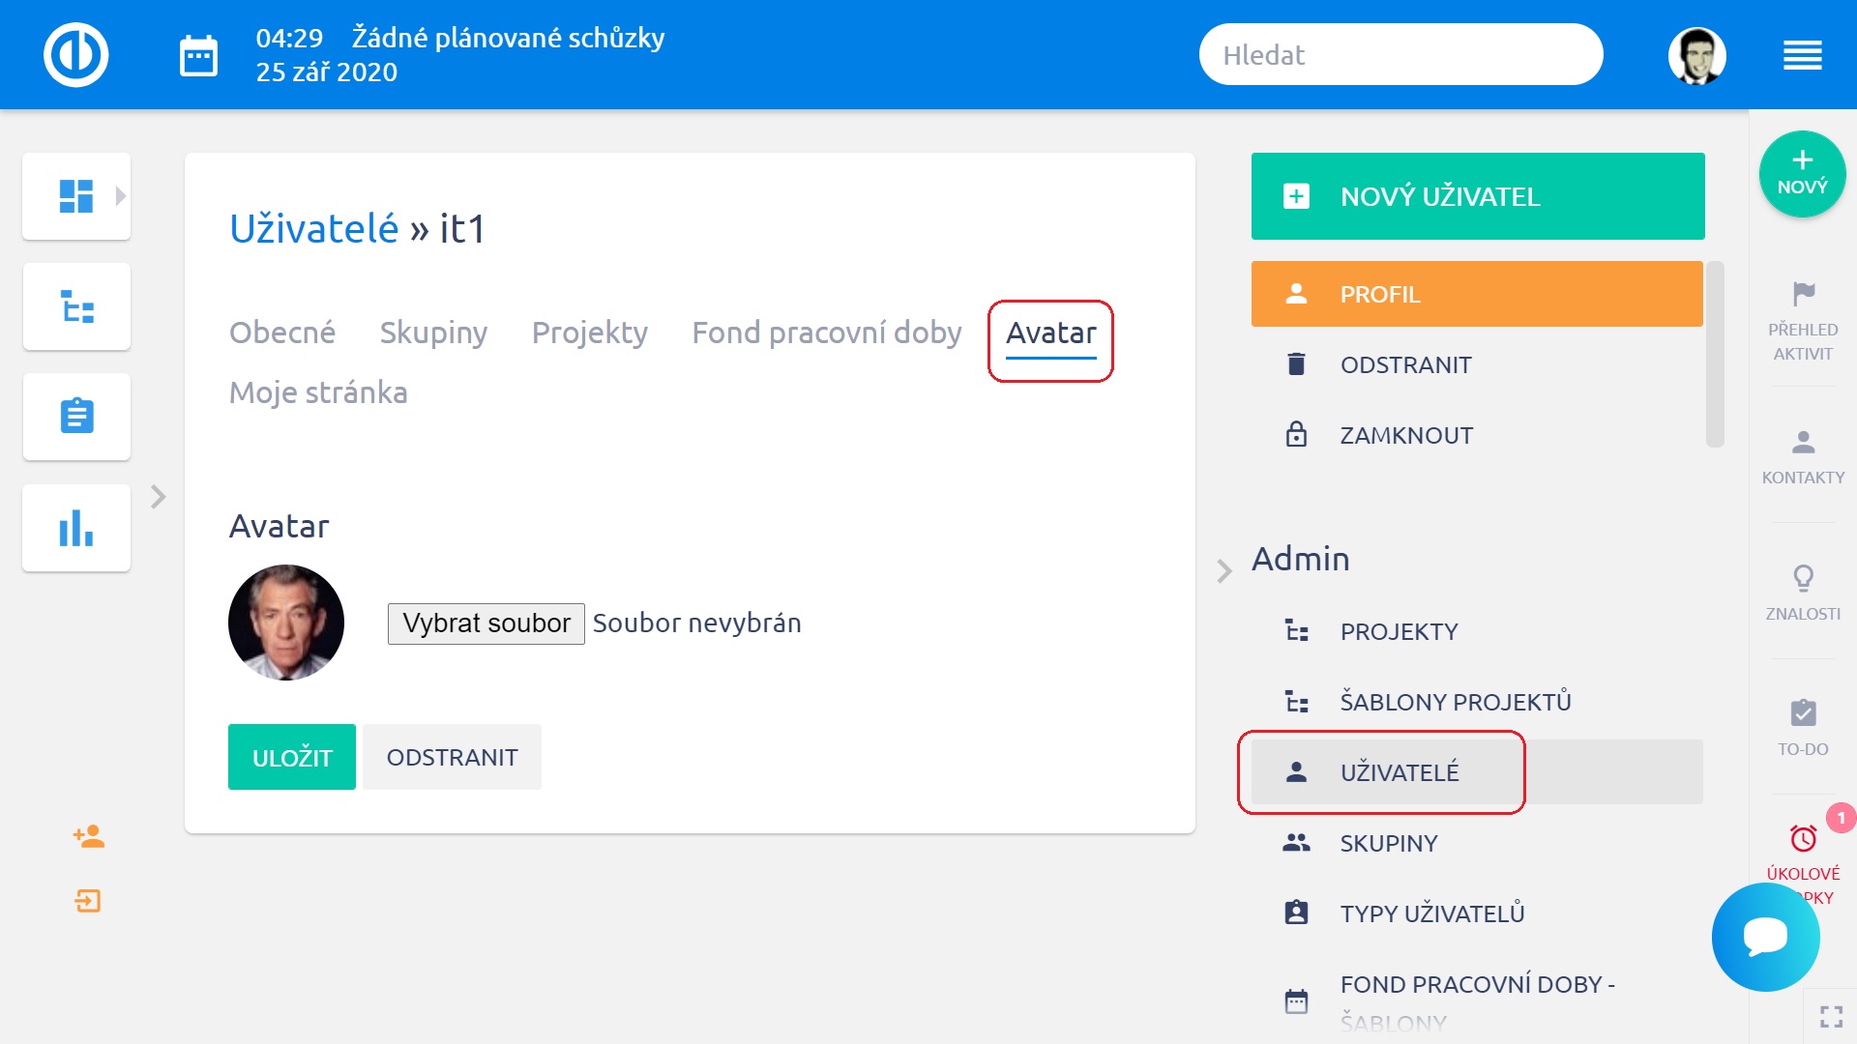Open the bar chart reports sidebar icon
Image resolution: width=1857 pixels, height=1044 pixels.
pos(76,528)
